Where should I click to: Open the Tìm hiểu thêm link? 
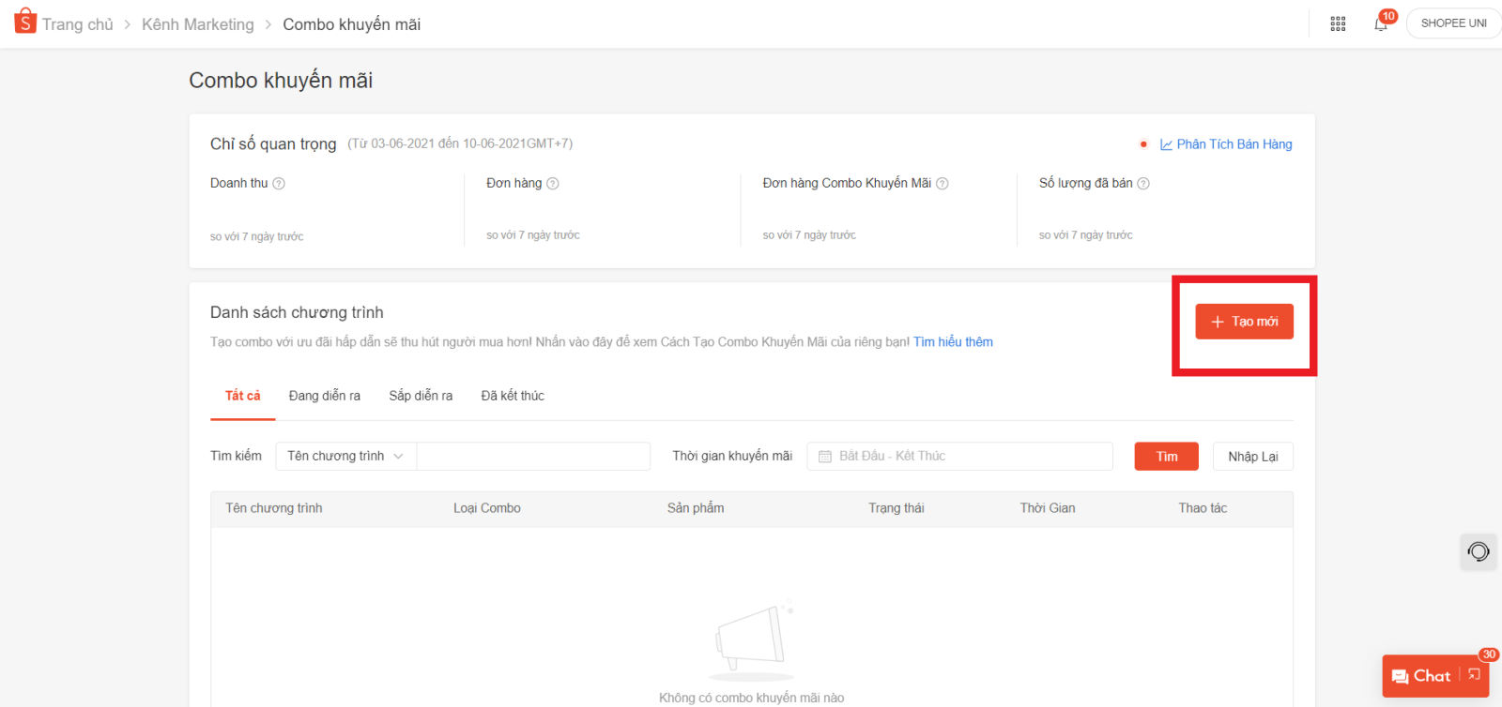click(953, 342)
